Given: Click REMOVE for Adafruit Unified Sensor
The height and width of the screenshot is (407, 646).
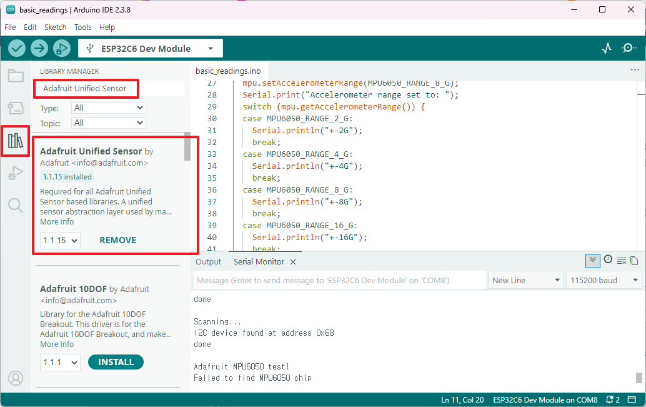Looking at the screenshot, I should [x=118, y=241].
